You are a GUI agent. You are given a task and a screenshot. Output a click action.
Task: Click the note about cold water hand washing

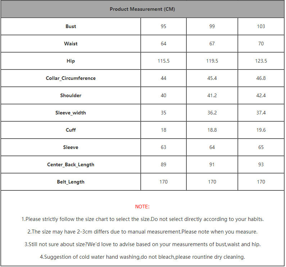(142, 257)
